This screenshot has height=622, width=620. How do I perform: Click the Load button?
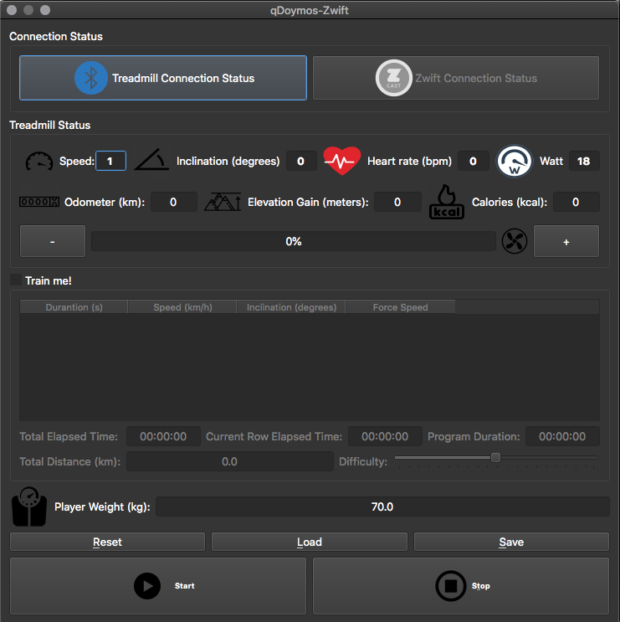(310, 542)
